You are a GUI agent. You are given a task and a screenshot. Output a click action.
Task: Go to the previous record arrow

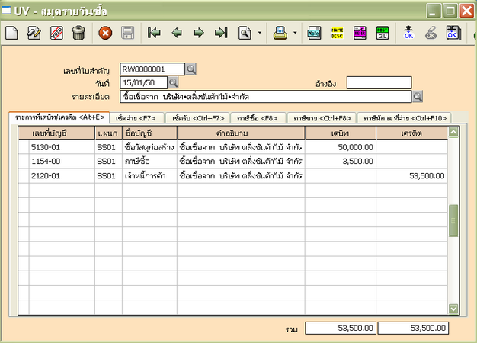[x=177, y=33]
